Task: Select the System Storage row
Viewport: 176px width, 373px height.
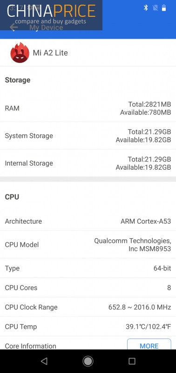Action: [x=88, y=136]
